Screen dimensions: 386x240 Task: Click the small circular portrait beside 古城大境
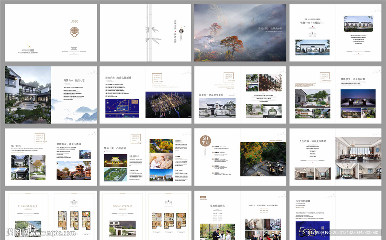point(181,32)
